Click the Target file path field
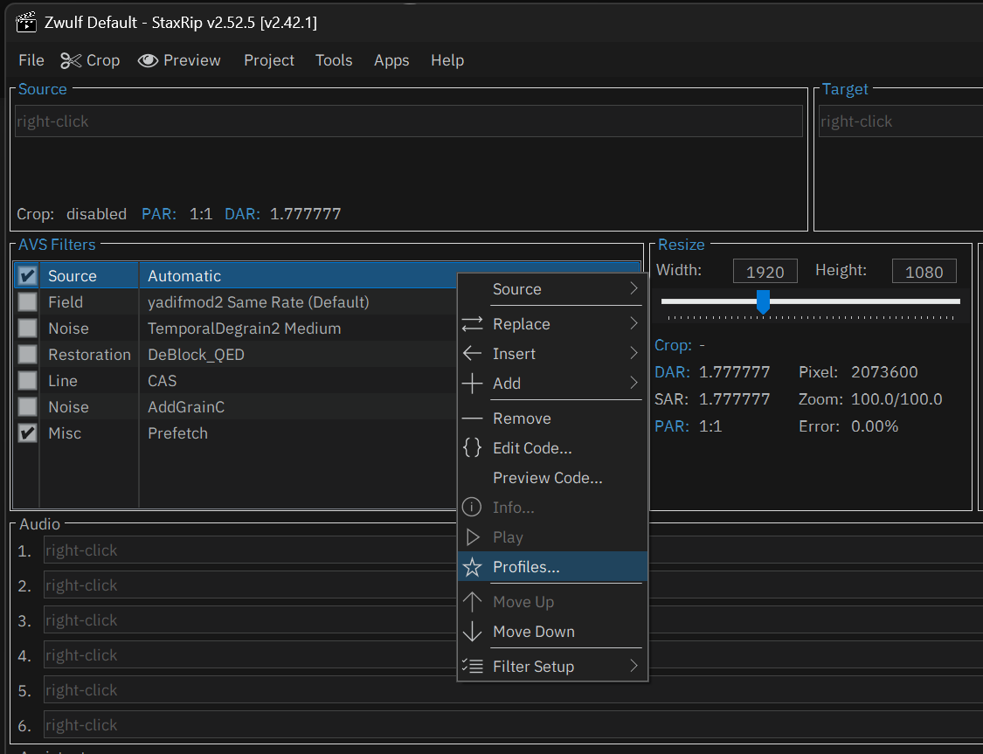Viewport: 983px width, 754px height. [x=901, y=121]
